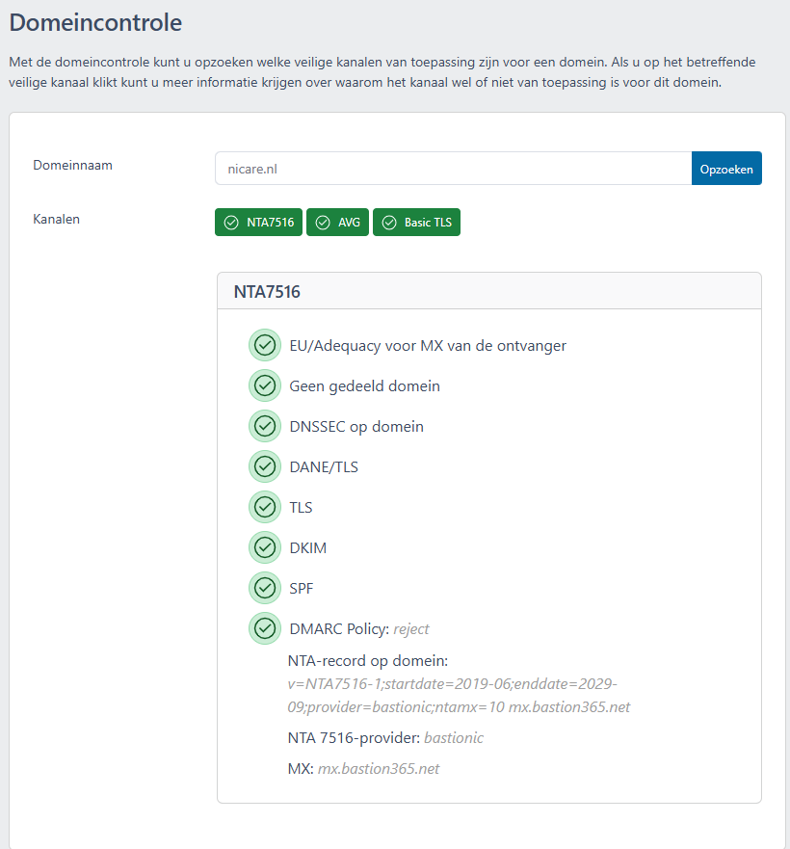Viewport: 790px width, 849px height.
Task: Click the NTA7516 panel header
Action: pos(489,291)
